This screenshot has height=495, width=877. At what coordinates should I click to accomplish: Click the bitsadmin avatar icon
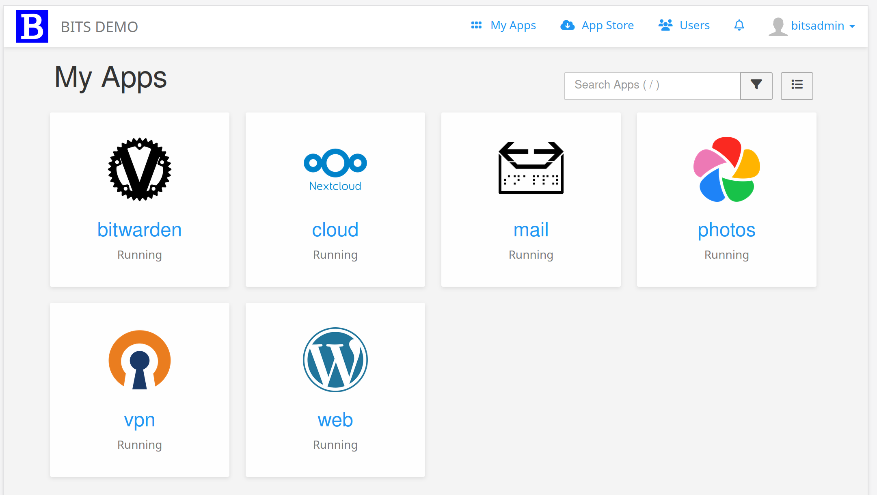[x=778, y=26]
